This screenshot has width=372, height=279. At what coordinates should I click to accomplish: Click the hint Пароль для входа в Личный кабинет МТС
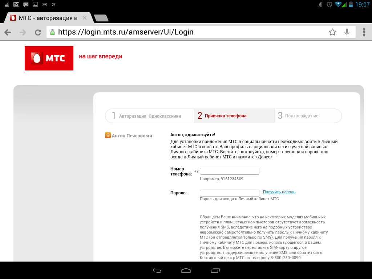(x=239, y=199)
